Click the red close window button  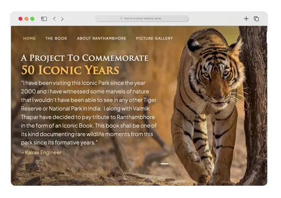click(21, 19)
